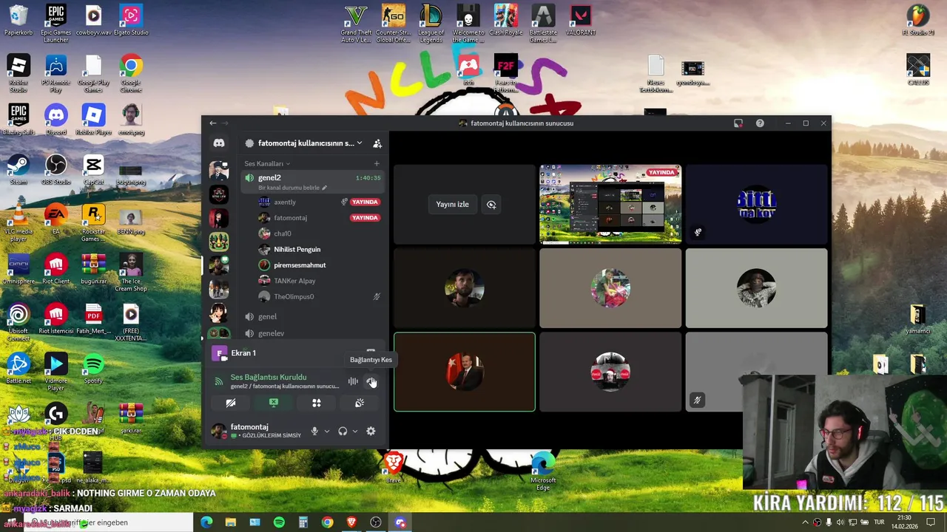
Task: Go back with Discord's left arrow
Action: coord(213,123)
